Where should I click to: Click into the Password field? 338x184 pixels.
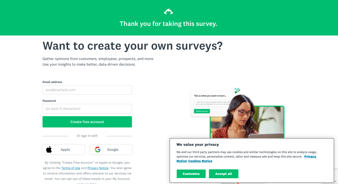coord(87,109)
